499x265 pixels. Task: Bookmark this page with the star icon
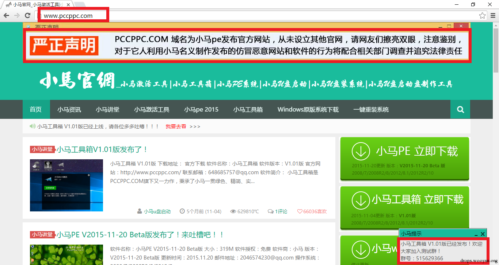[x=482, y=15]
